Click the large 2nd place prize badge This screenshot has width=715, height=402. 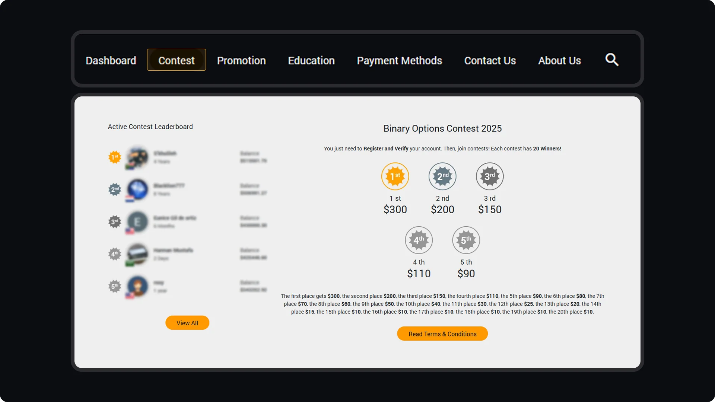pyautogui.click(x=442, y=176)
